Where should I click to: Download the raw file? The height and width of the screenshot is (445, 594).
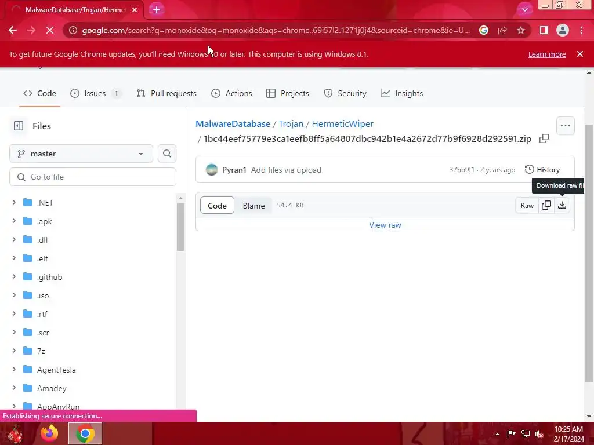tap(562, 206)
